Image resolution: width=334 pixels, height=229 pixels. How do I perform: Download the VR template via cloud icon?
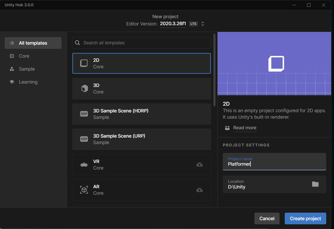199,165
